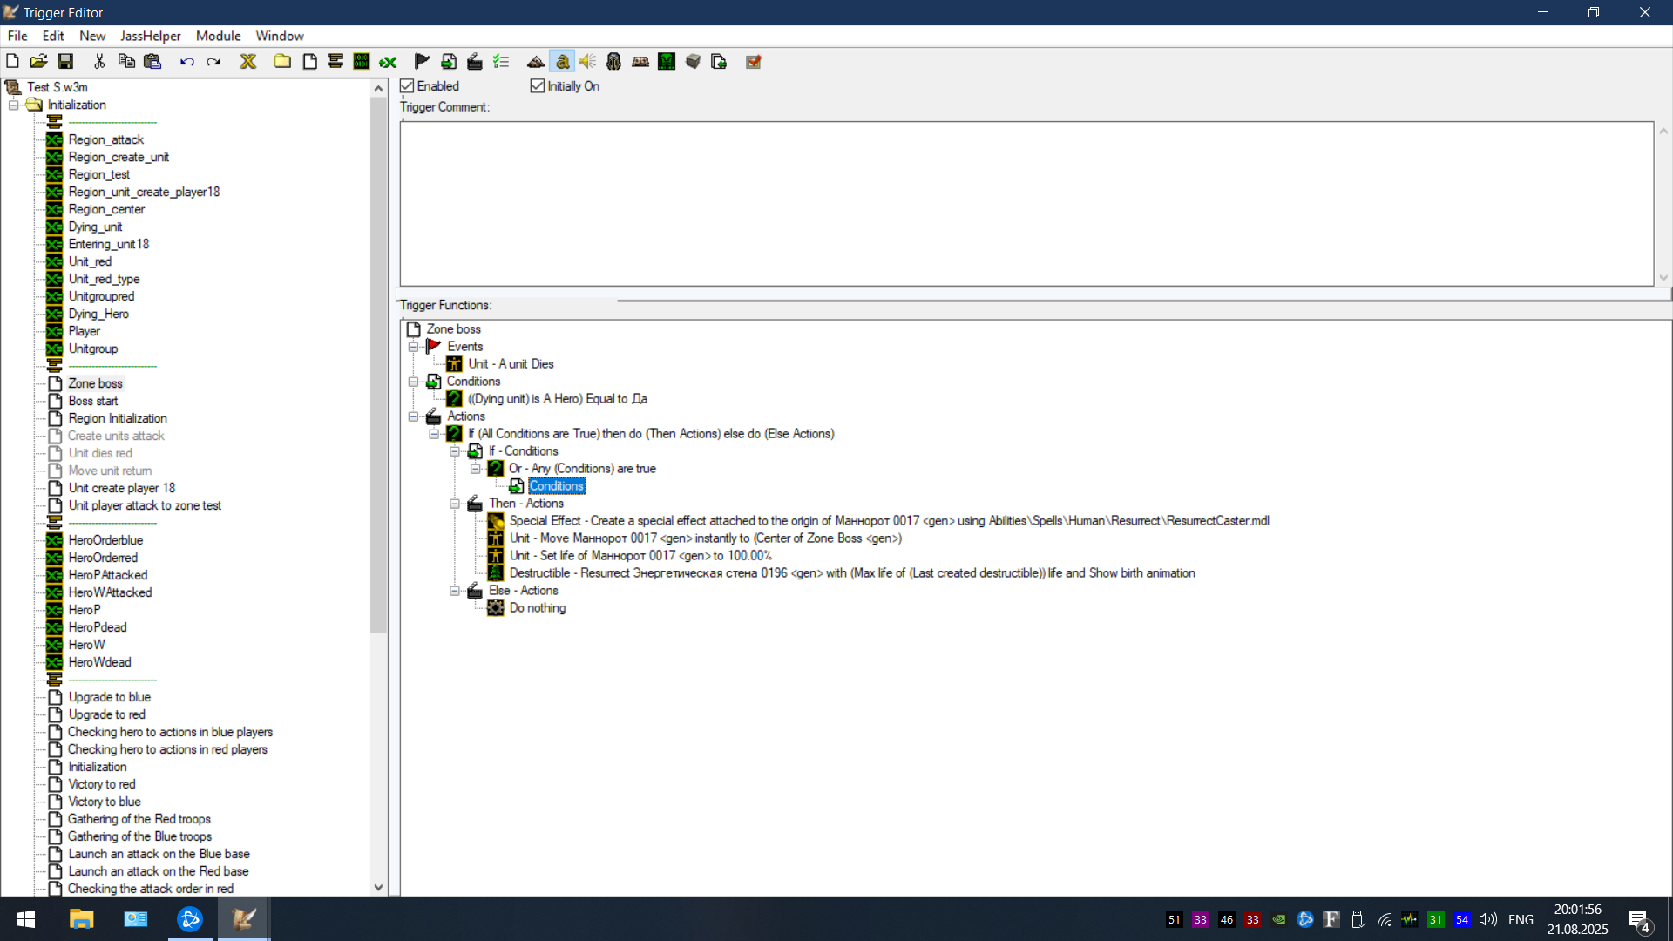The width and height of the screenshot is (1673, 941).
Task: Open File Explorer from the taskbar
Action: click(81, 919)
